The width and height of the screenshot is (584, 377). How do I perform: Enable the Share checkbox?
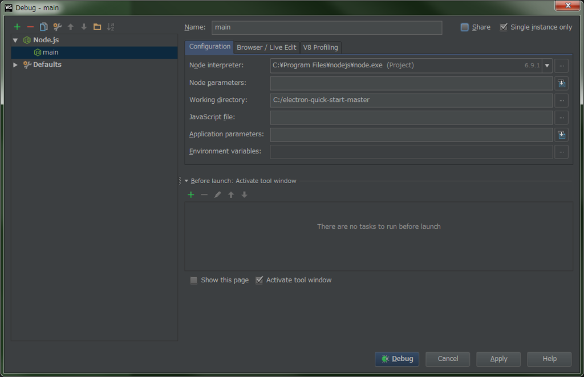(x=464, y=27)
